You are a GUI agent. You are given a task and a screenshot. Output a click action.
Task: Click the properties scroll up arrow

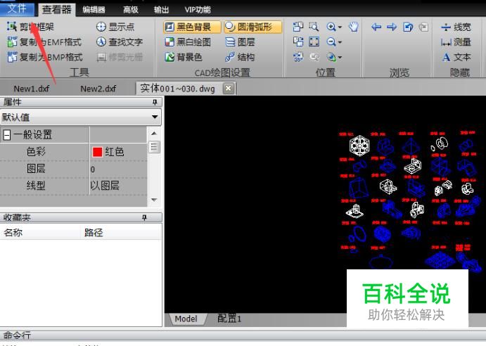coord(154,134)
